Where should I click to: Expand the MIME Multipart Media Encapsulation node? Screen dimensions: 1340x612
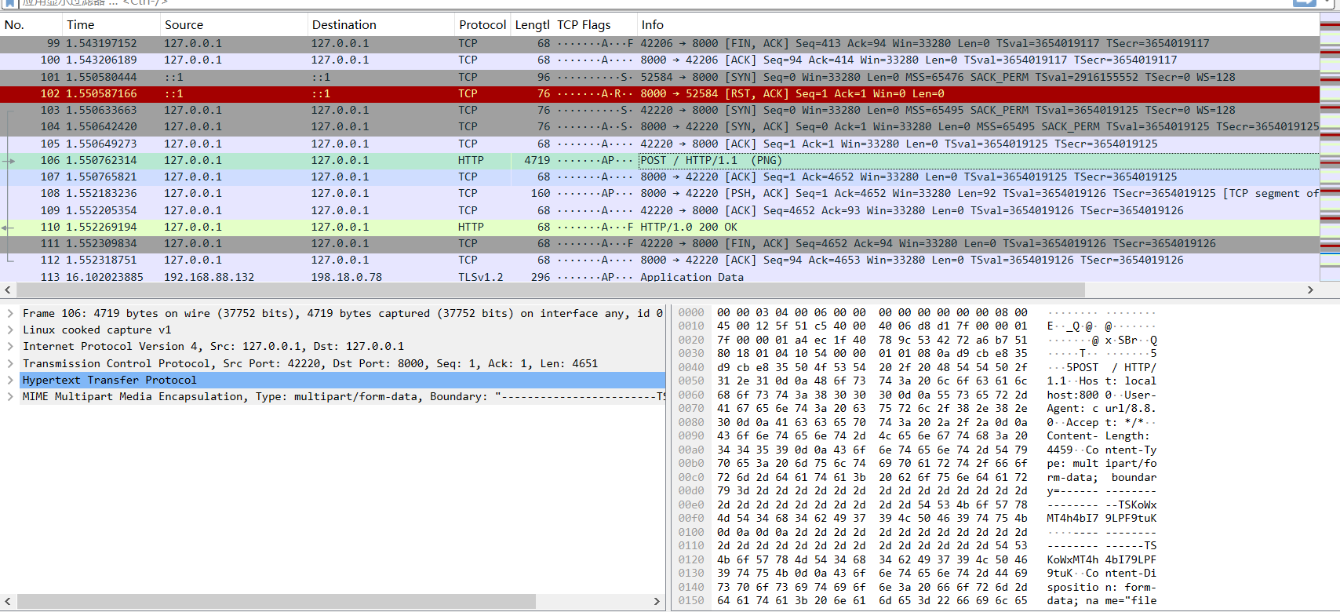coord(9,396)
